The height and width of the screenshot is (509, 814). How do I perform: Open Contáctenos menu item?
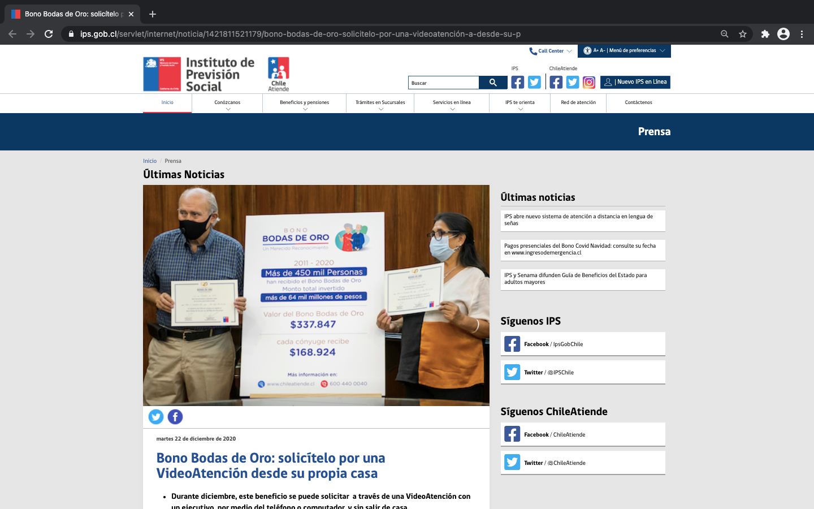click(638, 103)
